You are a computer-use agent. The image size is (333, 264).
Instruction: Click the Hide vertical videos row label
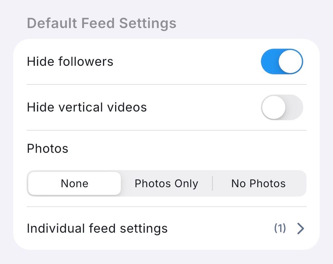pyautogui.click(x=87, y=107)
